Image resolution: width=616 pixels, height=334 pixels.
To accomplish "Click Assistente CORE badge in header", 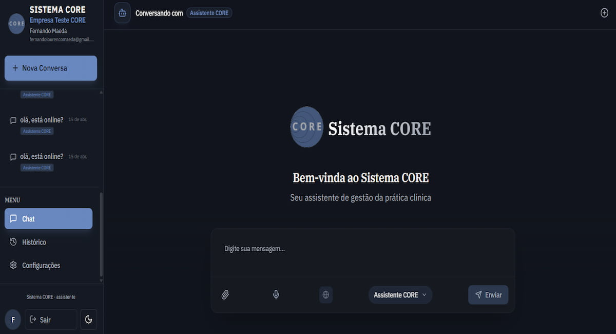I will point(209,13).
